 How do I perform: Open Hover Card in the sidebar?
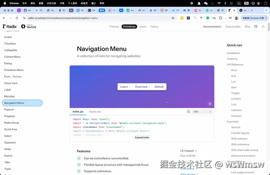11,83
